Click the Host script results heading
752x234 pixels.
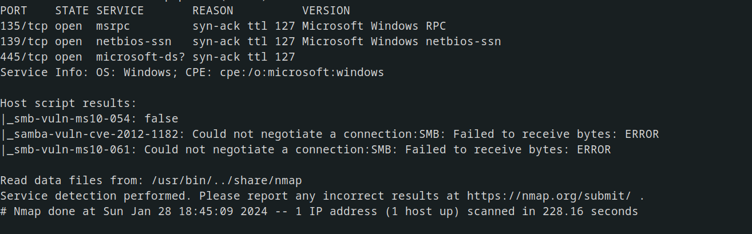tap(69, 103)
